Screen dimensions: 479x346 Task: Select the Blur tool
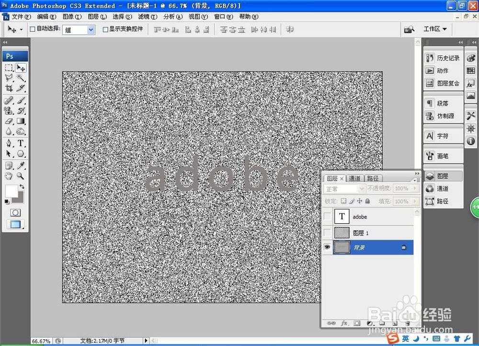9,131
